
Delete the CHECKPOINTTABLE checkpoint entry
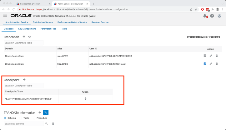[85, 99]
